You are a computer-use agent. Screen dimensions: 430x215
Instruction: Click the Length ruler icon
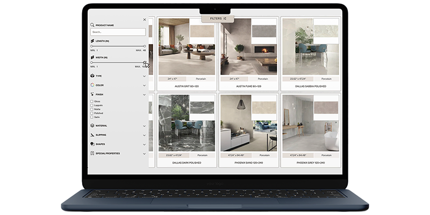[92, 41]
